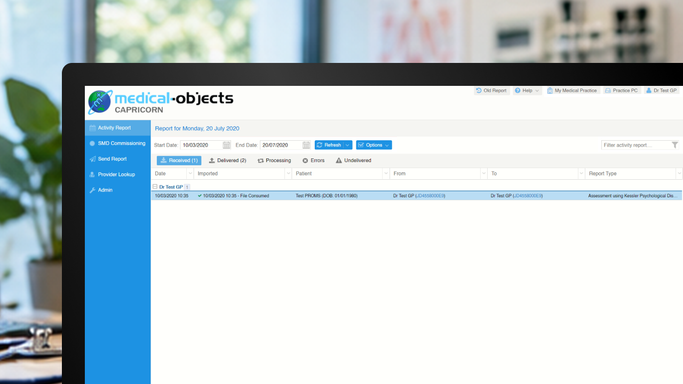The height and width of the screenshot is (384, 683).
Task: Open the Medical-Objects Capricorn logo
Action: [161, 102]
